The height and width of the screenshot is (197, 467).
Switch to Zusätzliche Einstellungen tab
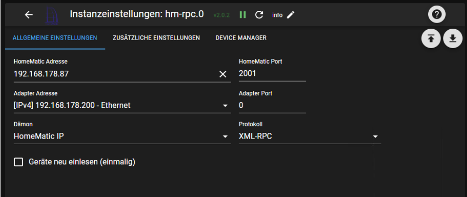tap(156, 38)
